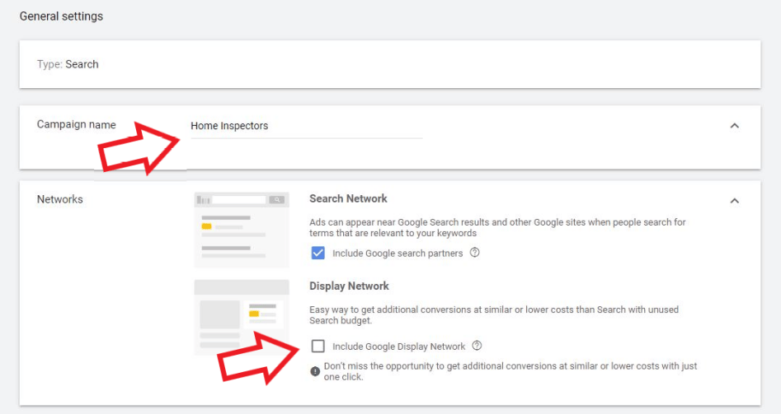Image resolution: width=781 pixels, height=414 pixels.
Task: Click the 'Don't miss the opportunity' notice text
Action: click(510, 371)
